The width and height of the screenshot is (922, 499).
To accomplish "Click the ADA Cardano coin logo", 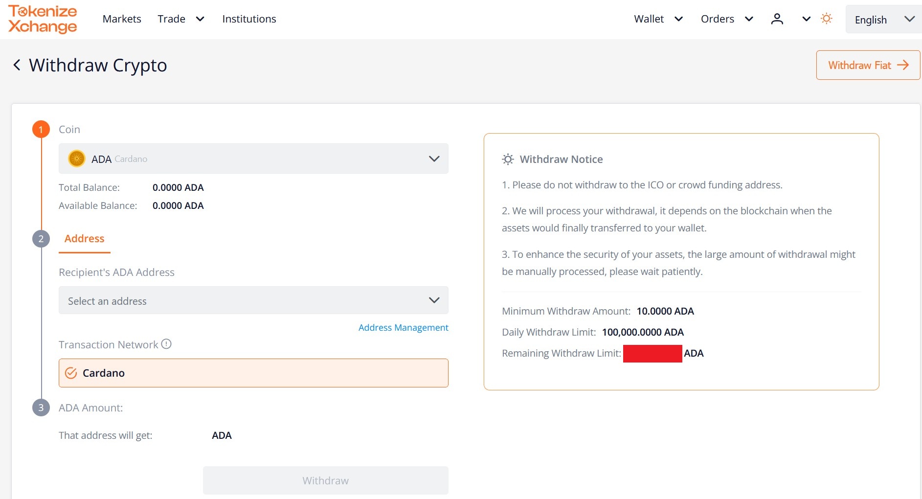I will pos(77,159).
